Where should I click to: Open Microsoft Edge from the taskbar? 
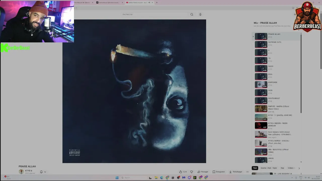pyautogui.click(x=162, y=178)
